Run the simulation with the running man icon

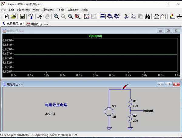click(40, 17)
